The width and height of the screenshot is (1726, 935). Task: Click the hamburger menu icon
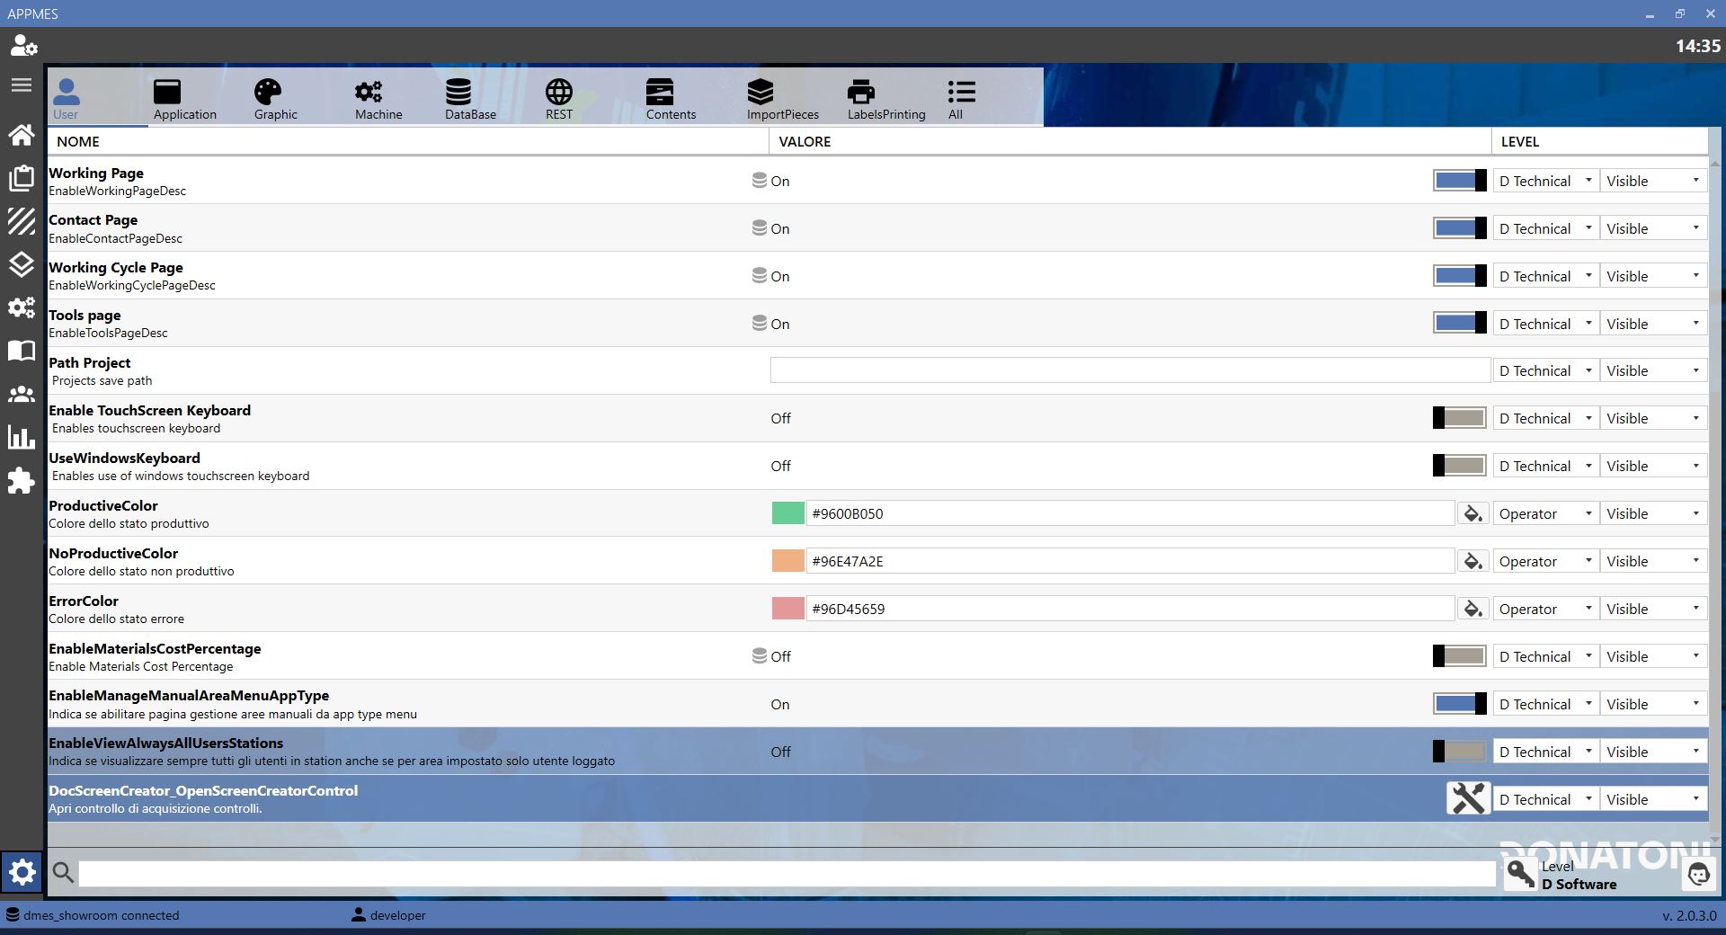[22, 85]
